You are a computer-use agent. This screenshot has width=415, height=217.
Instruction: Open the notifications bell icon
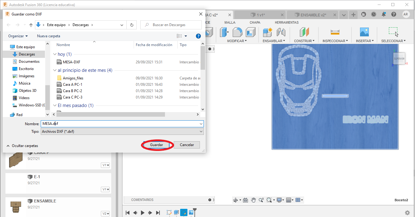click(384, 14)
